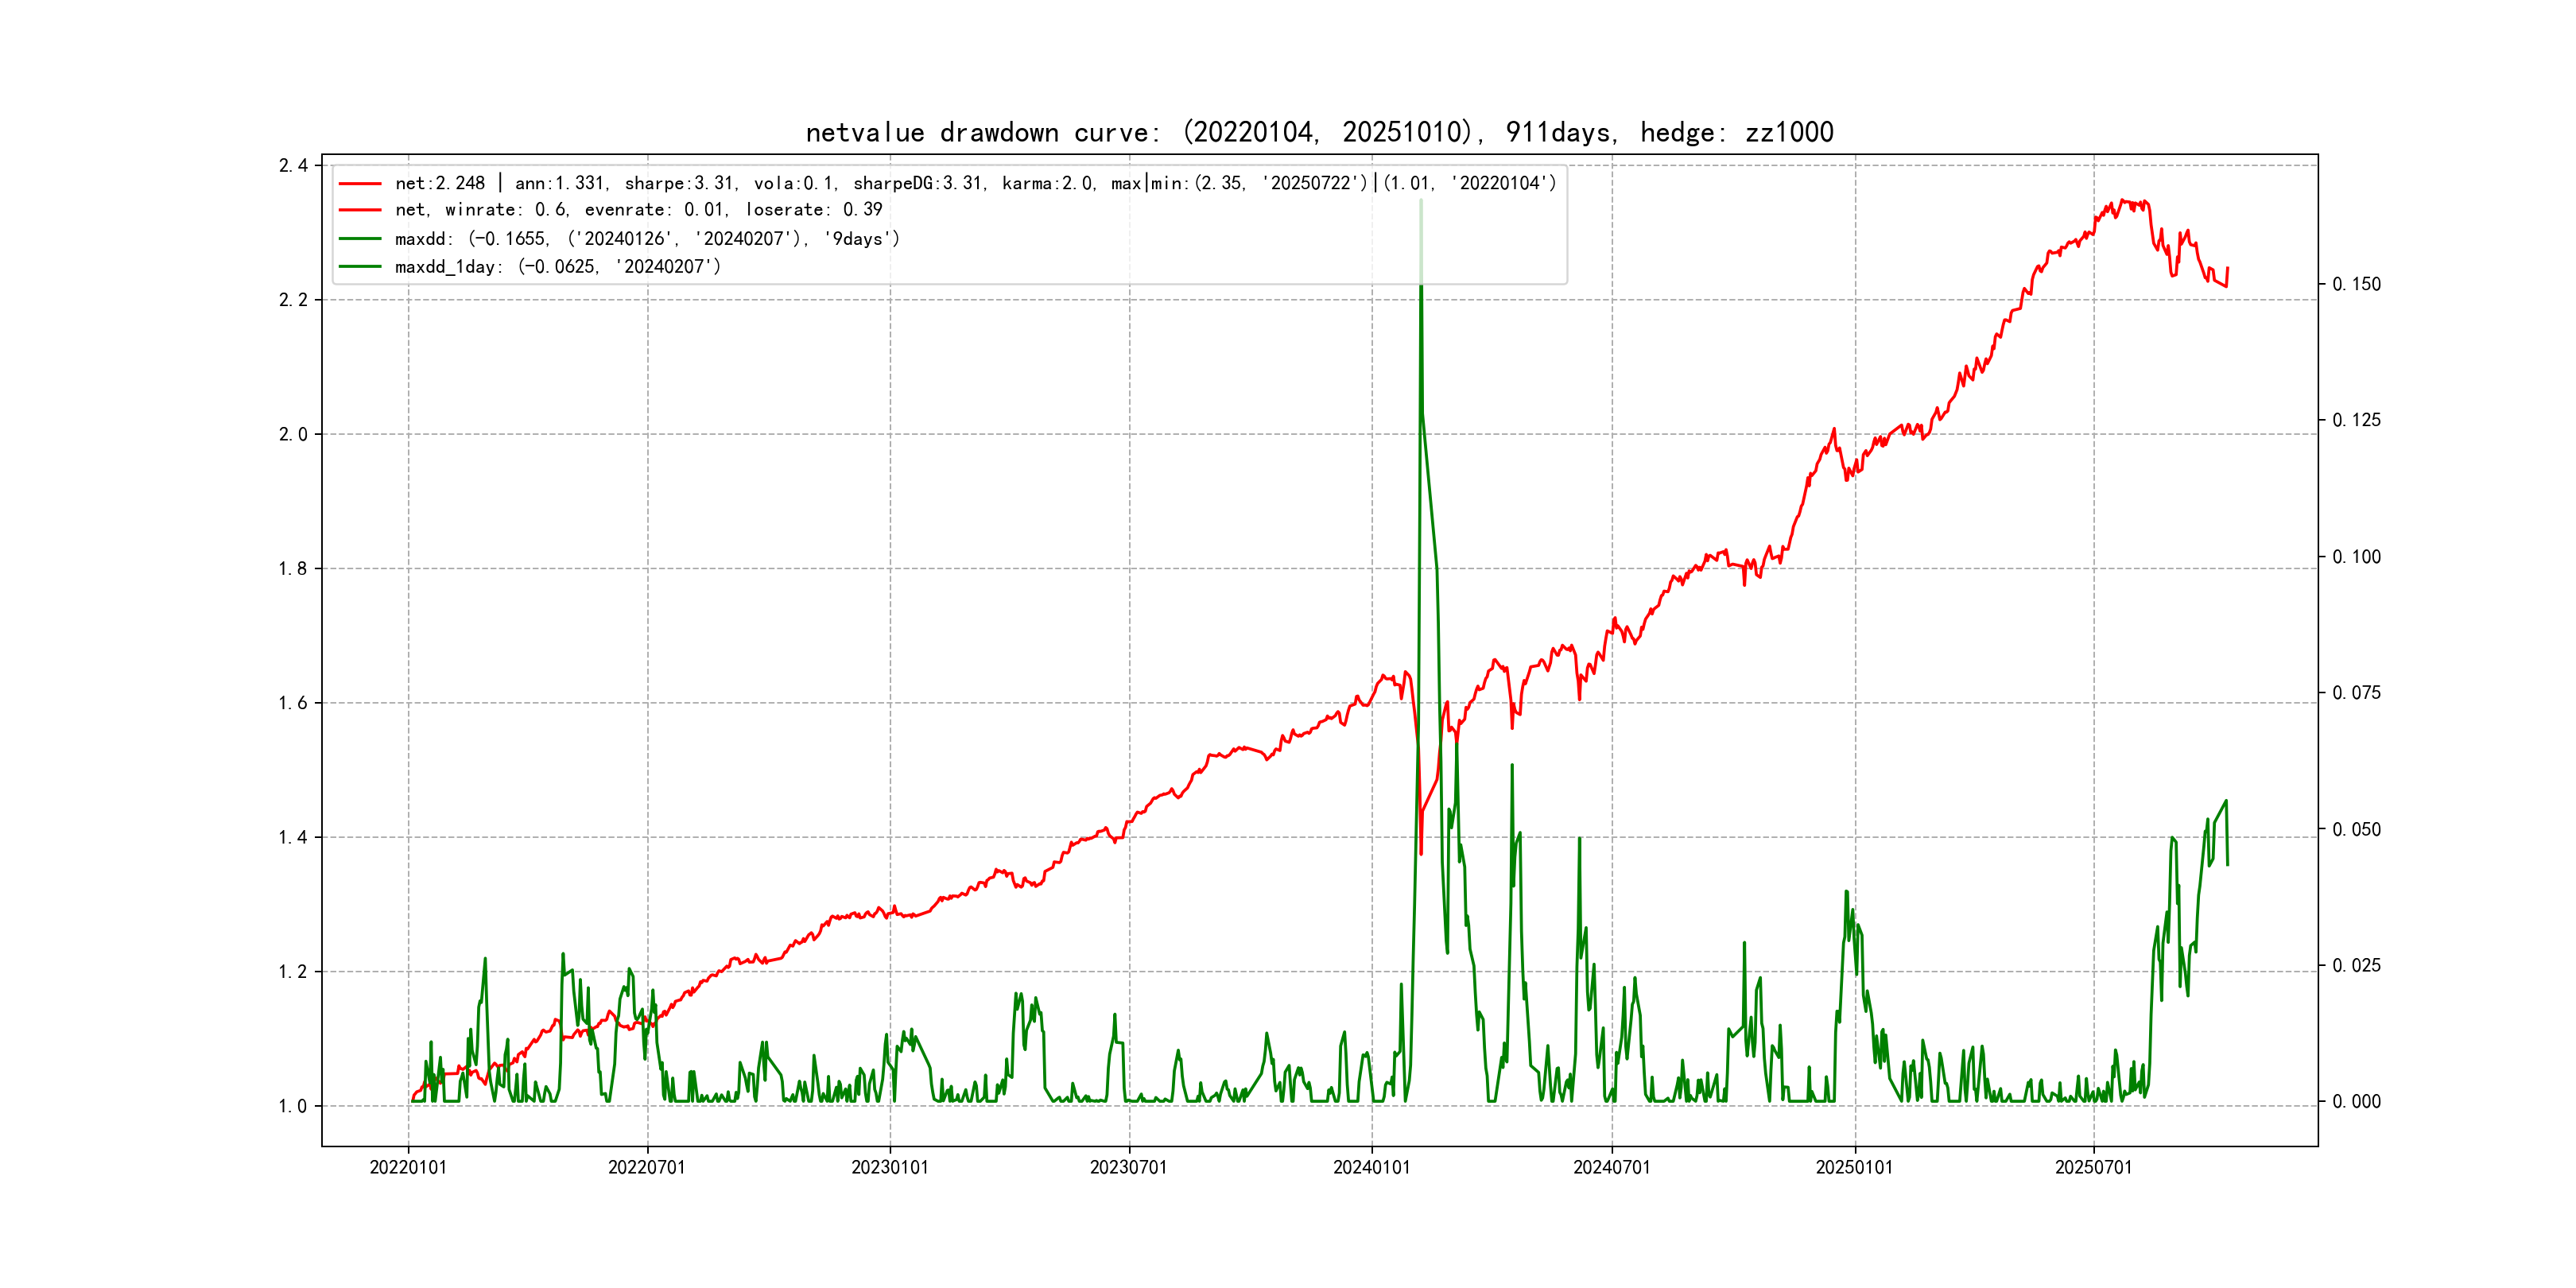
Task: Click the 1.8 left y-axis tick label
Action: pyautogui.click(x=293, y=569)
